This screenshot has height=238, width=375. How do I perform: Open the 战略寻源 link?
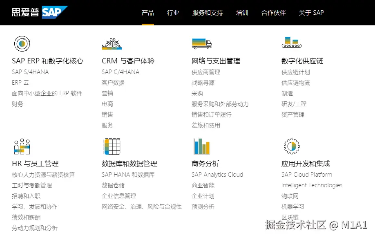(203, 83)
